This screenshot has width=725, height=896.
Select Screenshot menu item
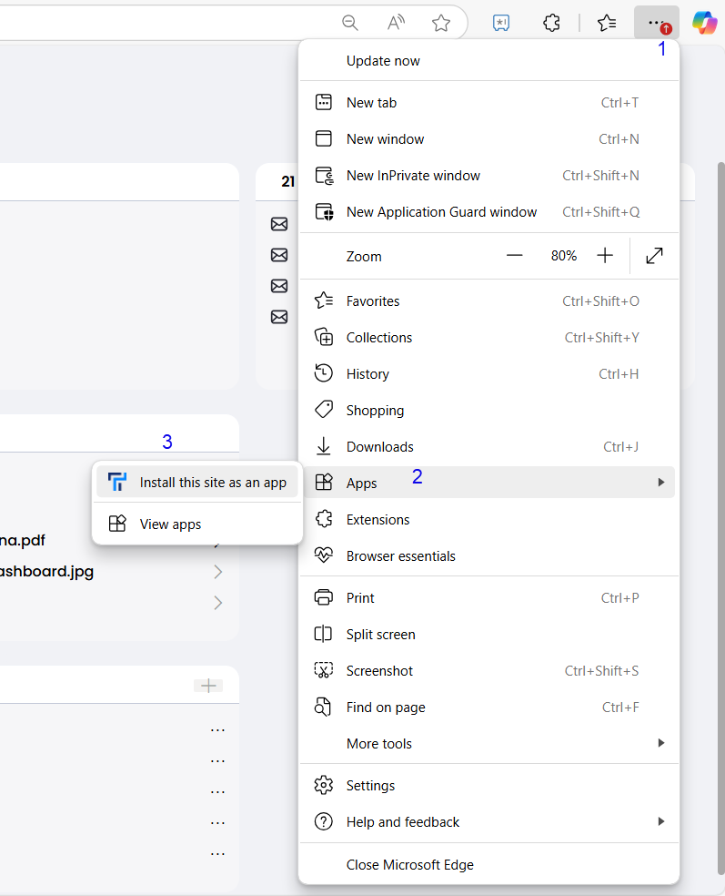[x=488, y=671]
